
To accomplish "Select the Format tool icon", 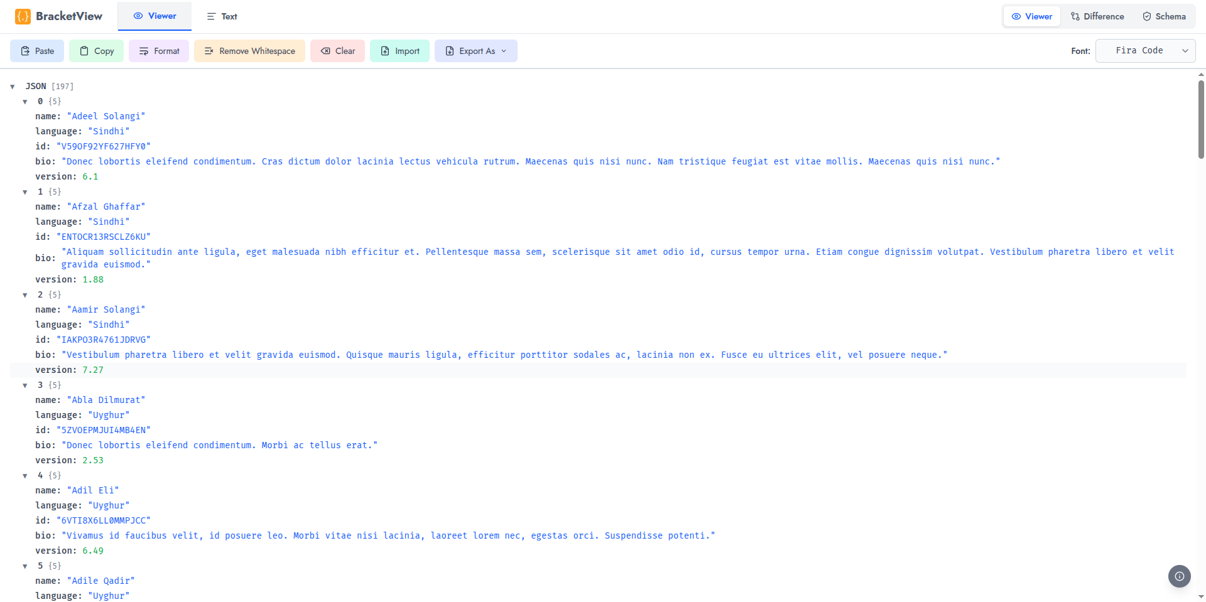I will point(144,51).
